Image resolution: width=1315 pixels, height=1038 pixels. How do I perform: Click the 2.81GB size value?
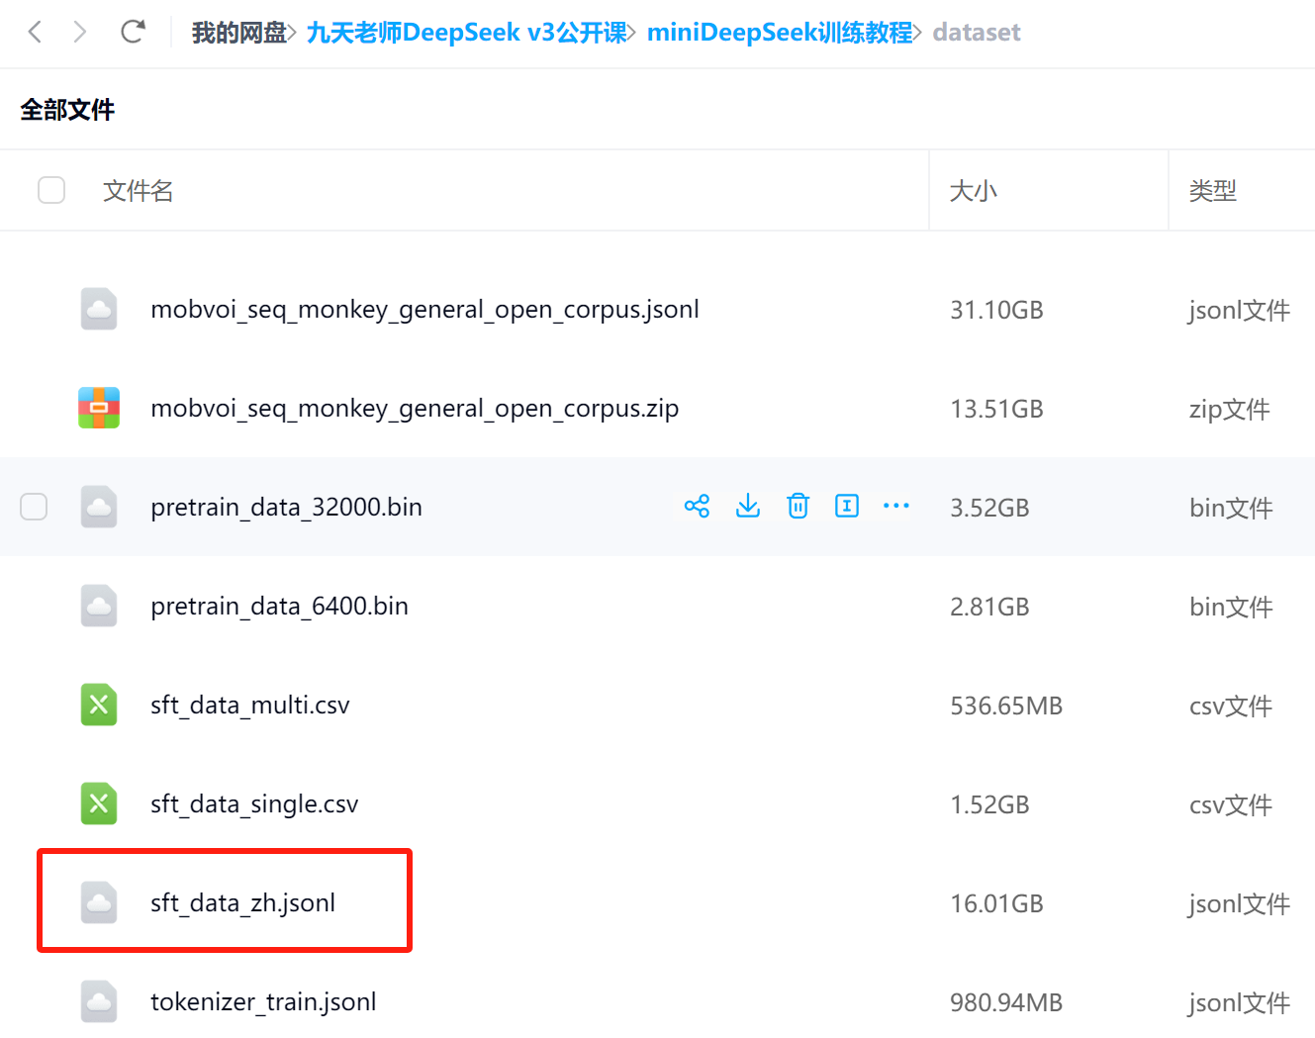pyautogui.click(x=989, y=608)
